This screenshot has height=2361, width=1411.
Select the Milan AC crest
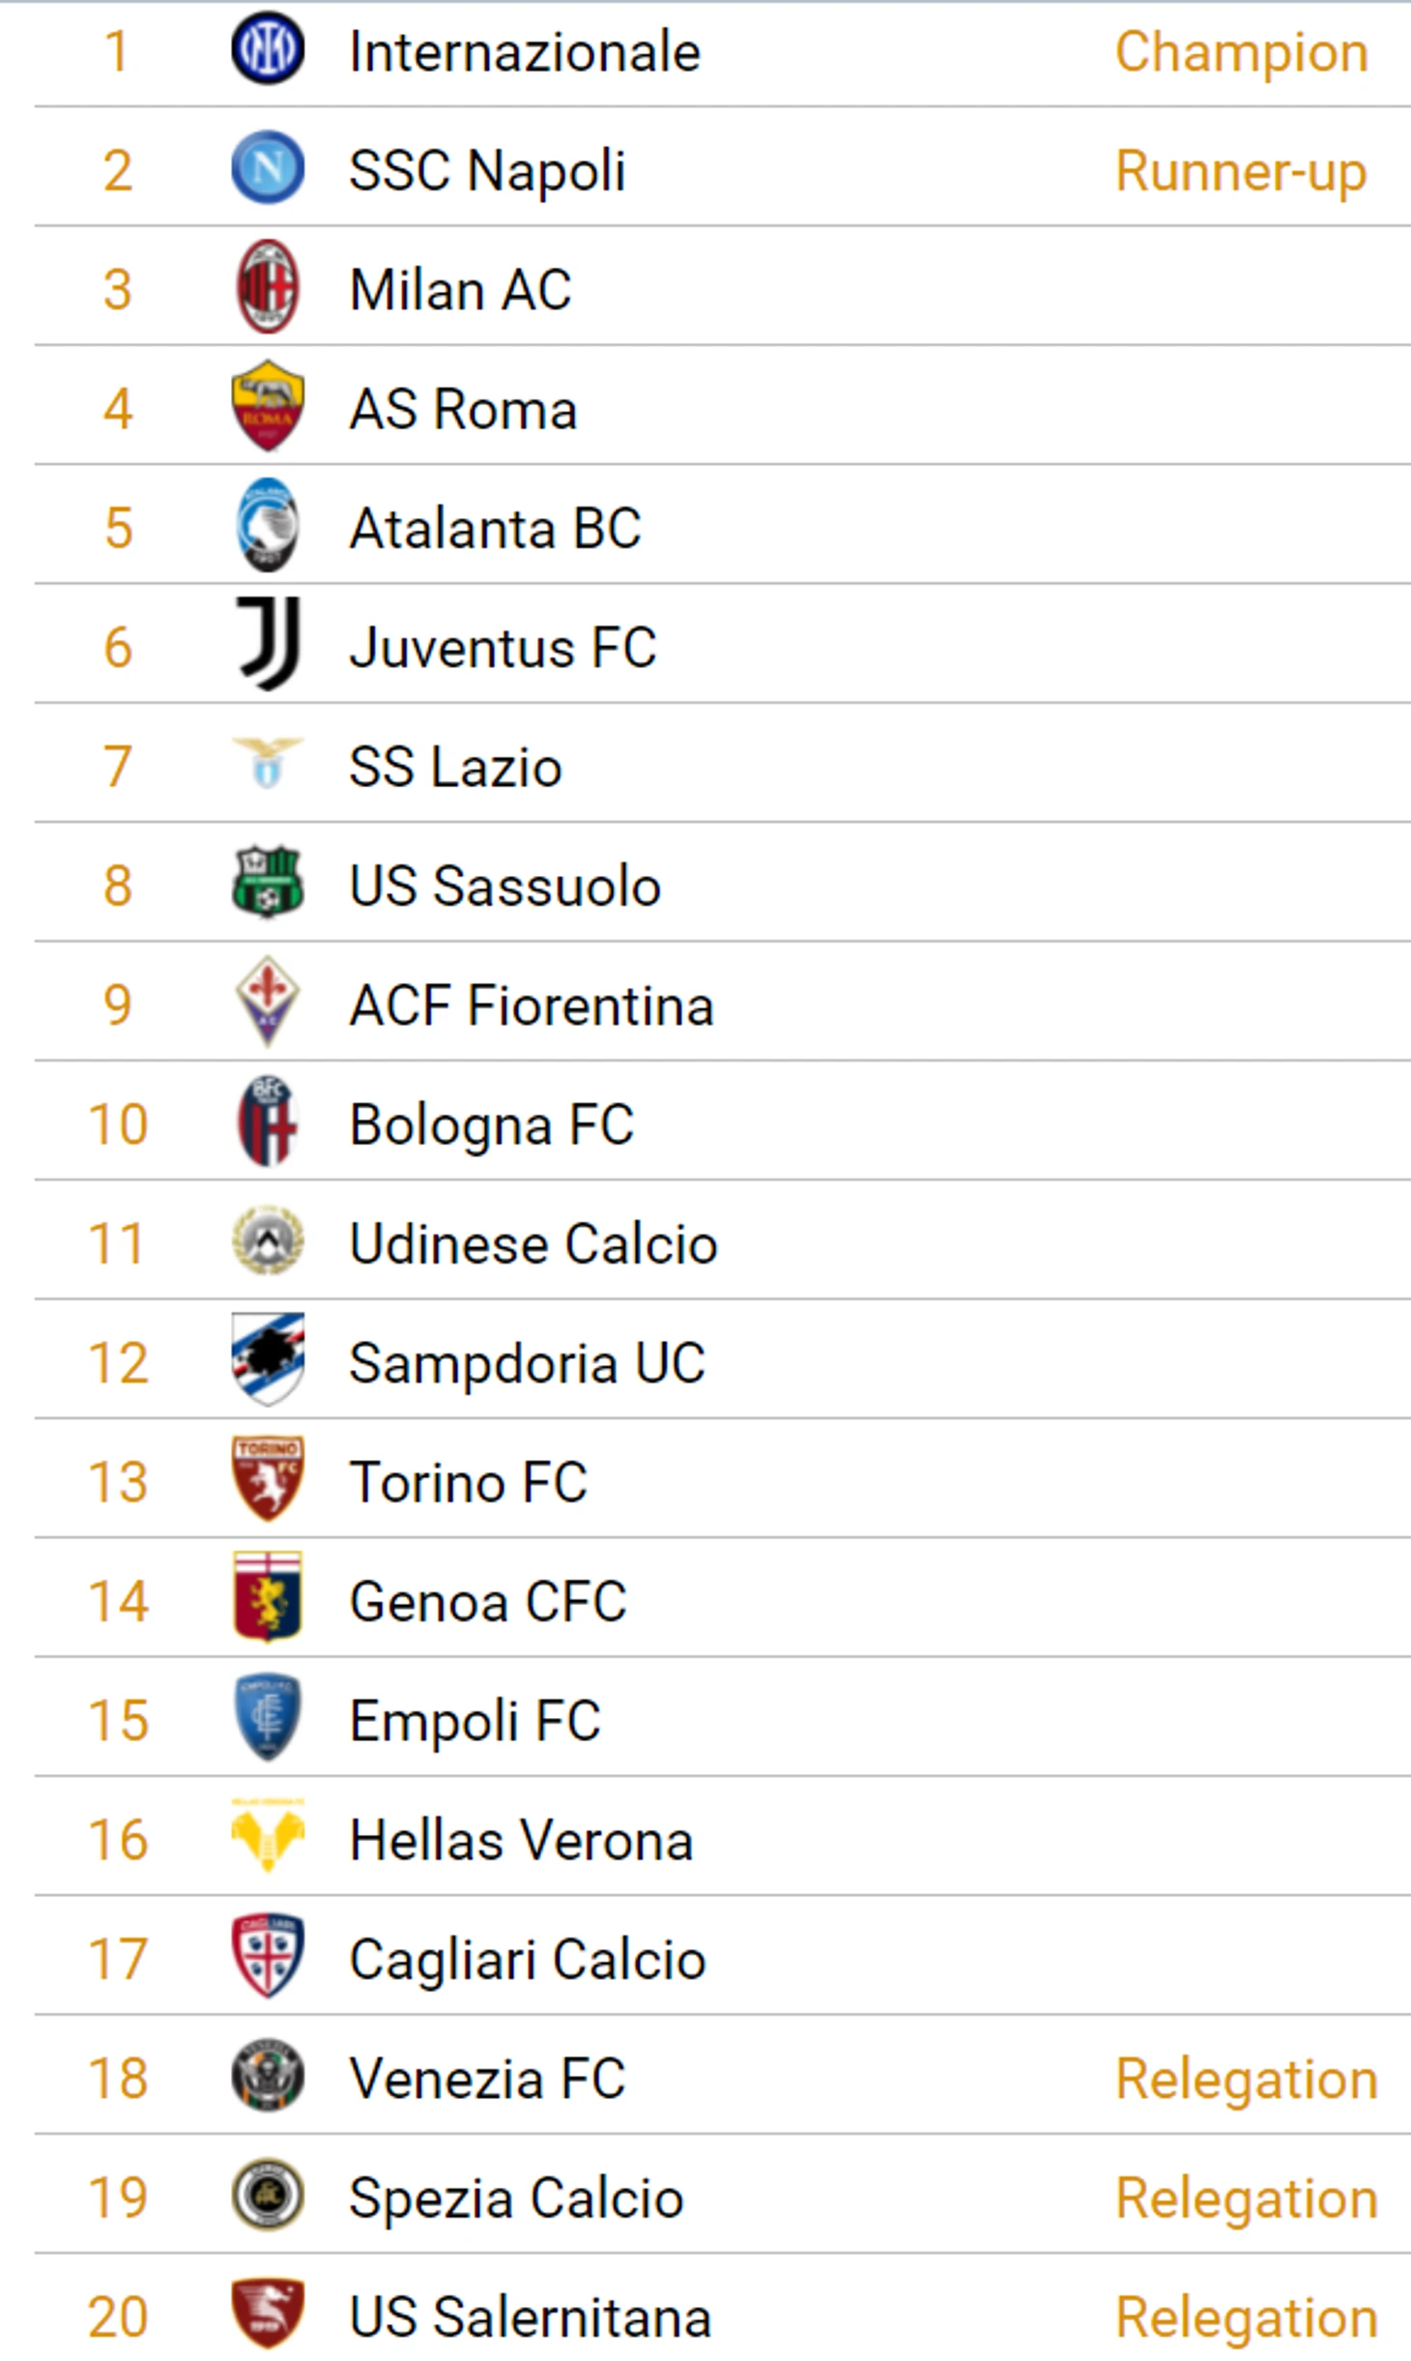[268, 287]
